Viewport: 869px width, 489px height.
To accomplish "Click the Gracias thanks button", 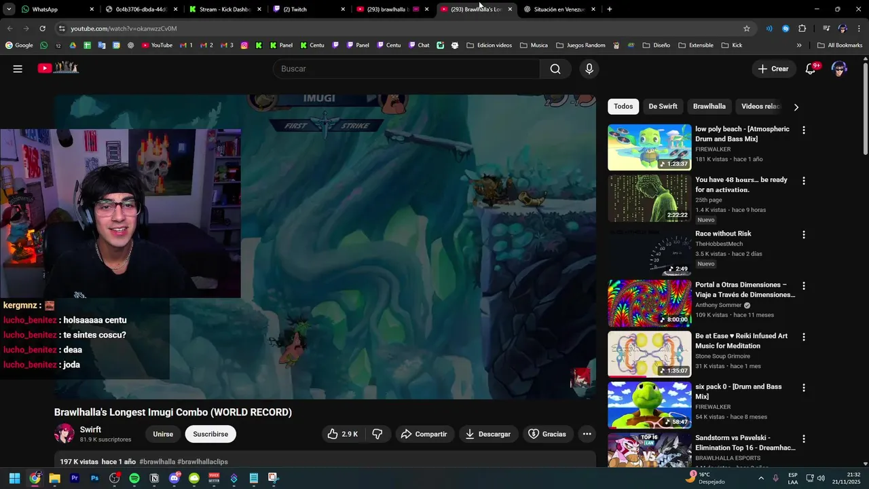I will coord(547,434).
